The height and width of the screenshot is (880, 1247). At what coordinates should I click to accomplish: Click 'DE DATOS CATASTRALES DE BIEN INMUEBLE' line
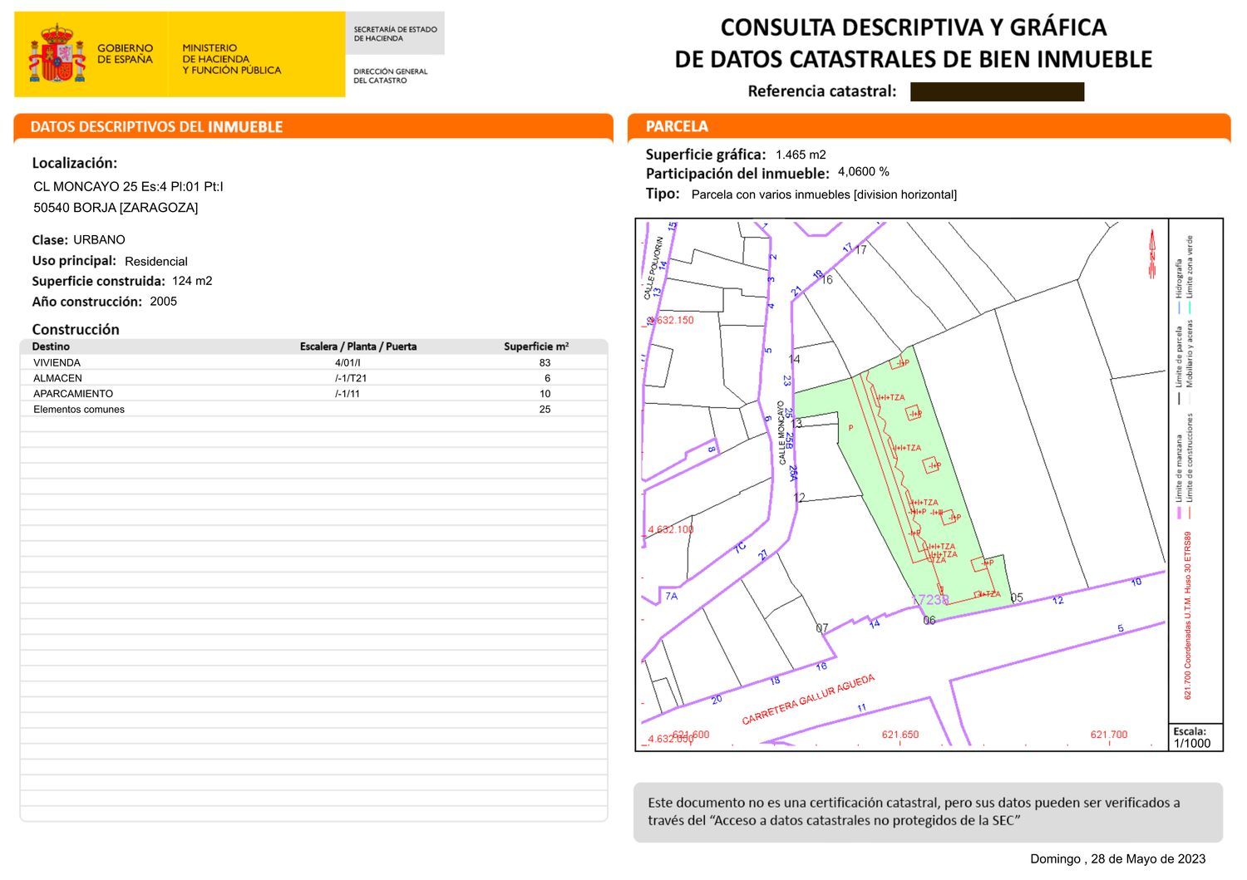(914, 59)
